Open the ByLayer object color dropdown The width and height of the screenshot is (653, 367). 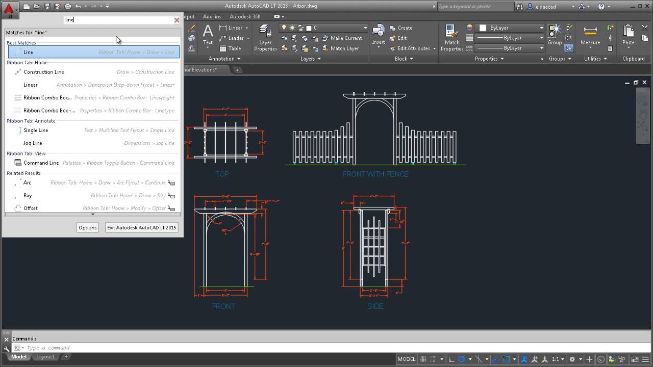(x=541, y=28)
